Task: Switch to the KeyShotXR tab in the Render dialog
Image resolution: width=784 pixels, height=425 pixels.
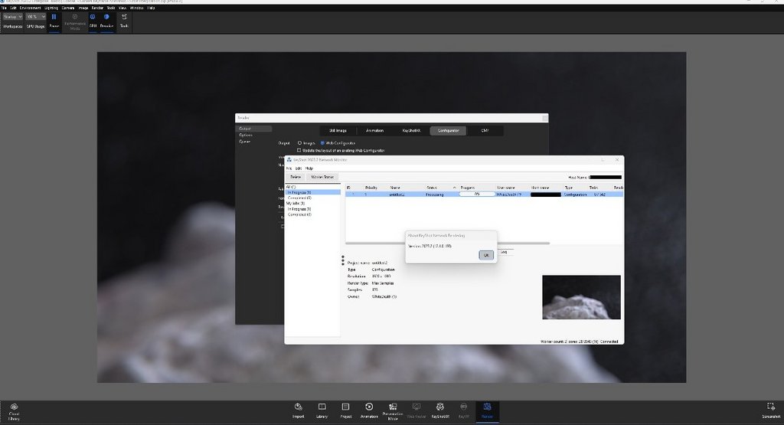Action: point(411,130)
